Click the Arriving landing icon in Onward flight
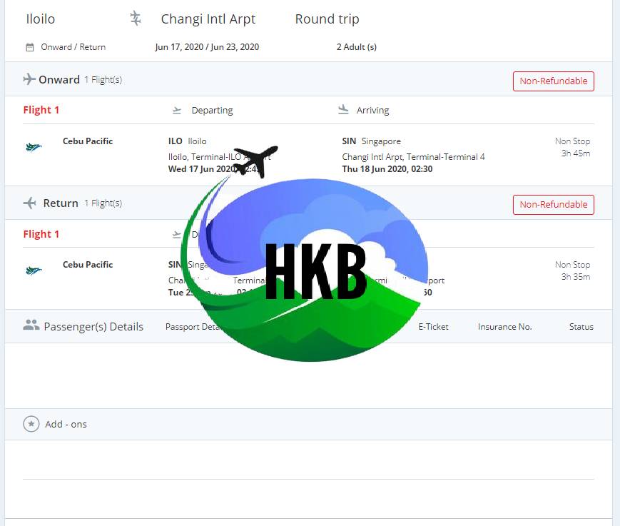This screenshot has height=526, width=620. click(344, 109)
